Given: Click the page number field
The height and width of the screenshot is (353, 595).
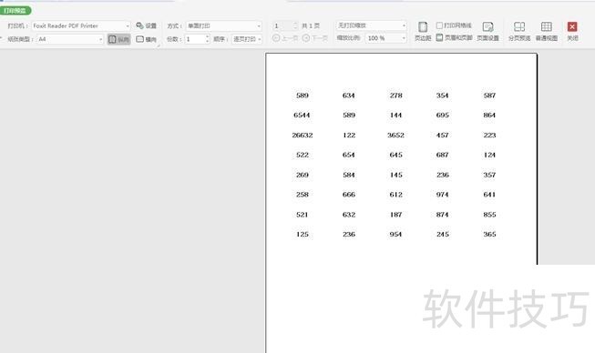Looking at the screenshot, I should [282, 25].
